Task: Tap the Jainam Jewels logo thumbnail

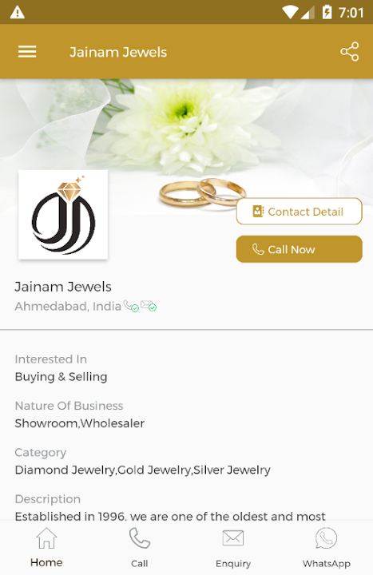Action: (63, 215)
